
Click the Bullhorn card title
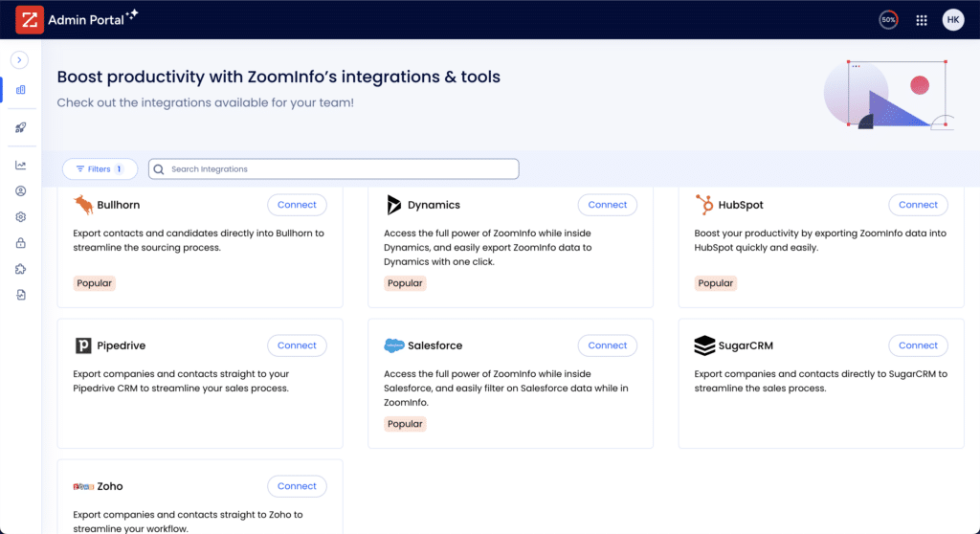pyautogui.click(x=118, y=205)
